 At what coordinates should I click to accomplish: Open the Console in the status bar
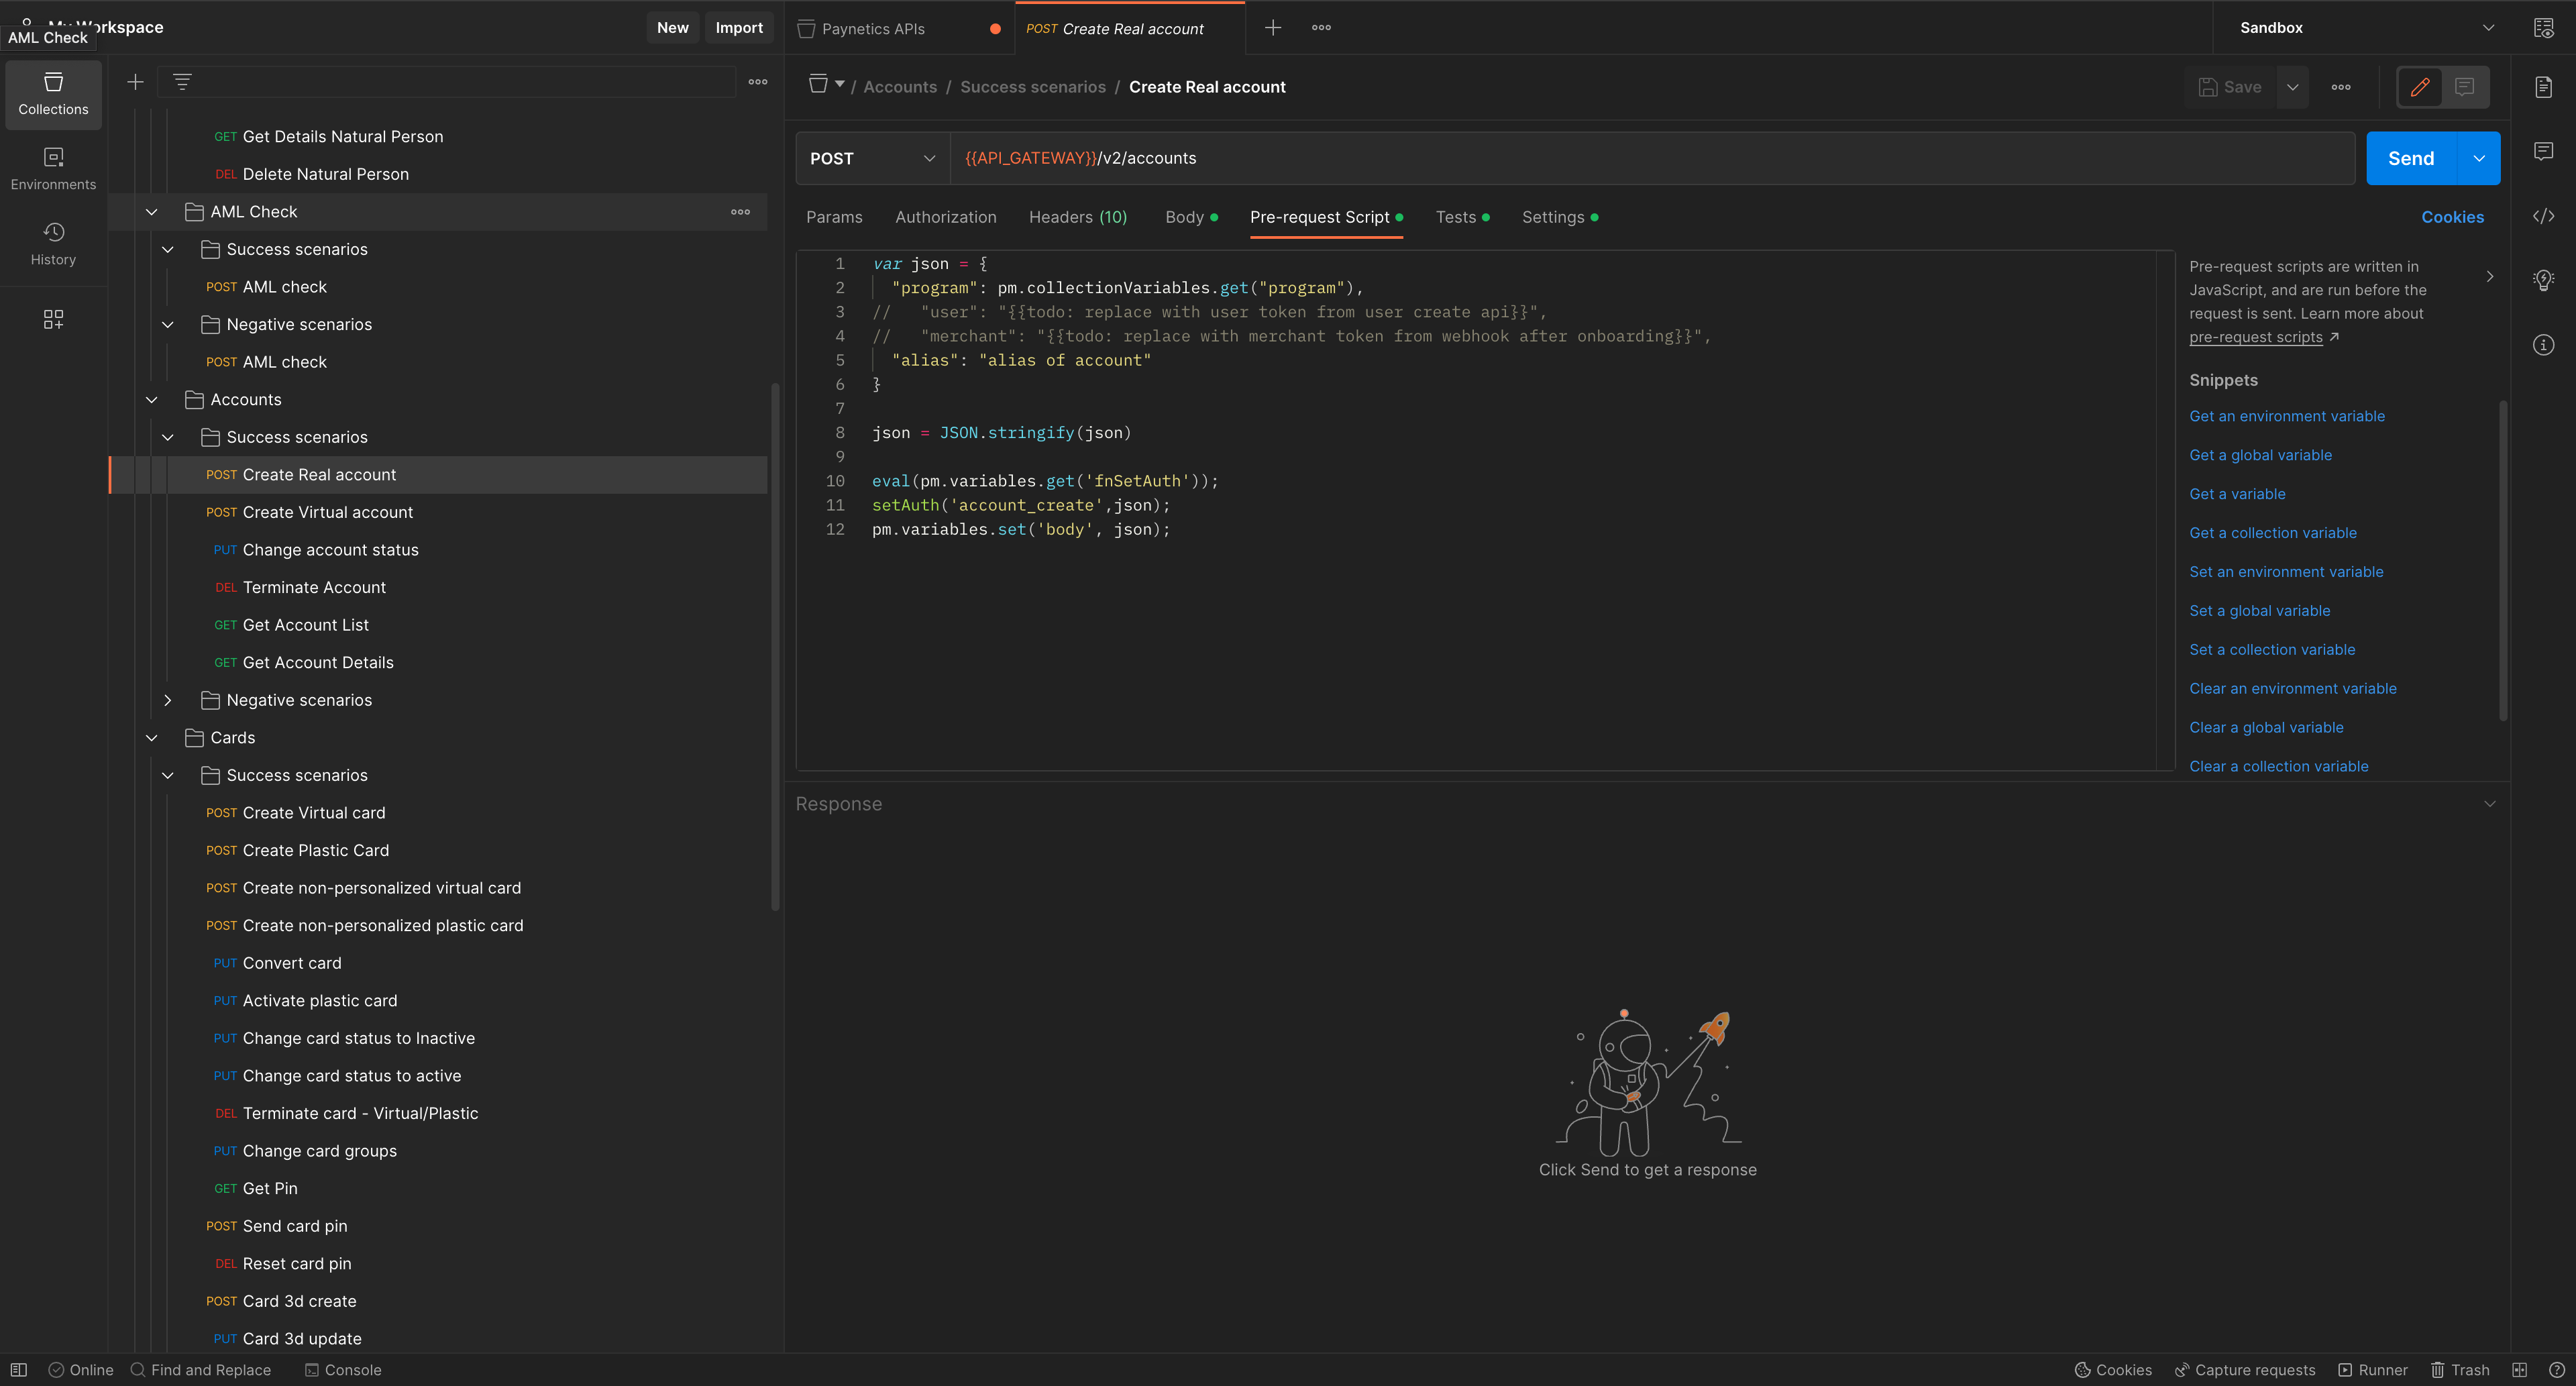343,1369
